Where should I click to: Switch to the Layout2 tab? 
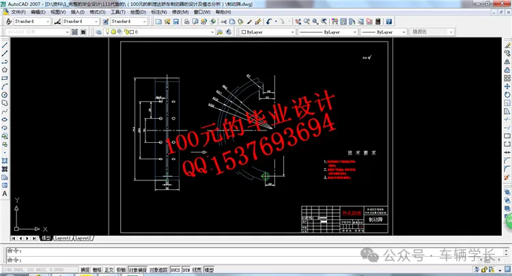click(x=83, y=238)
